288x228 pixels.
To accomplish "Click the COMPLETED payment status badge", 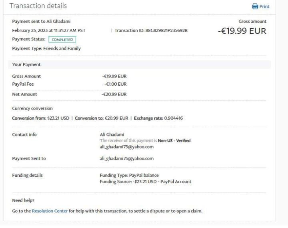I will (62, 40).
